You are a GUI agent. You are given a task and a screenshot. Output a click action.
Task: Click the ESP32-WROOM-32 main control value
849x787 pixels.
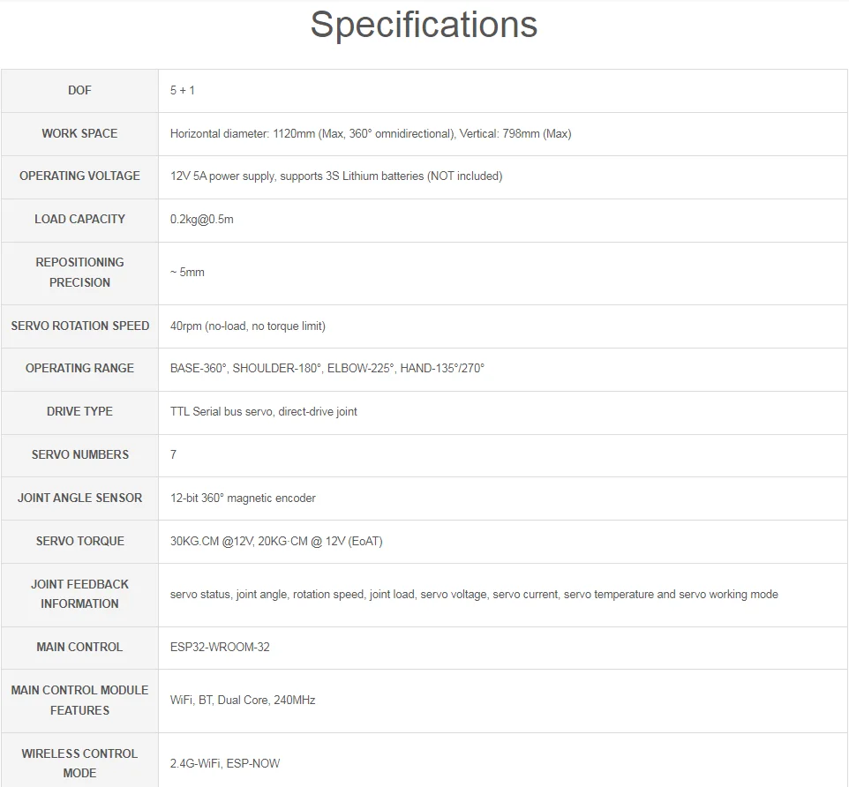point(220,648)
